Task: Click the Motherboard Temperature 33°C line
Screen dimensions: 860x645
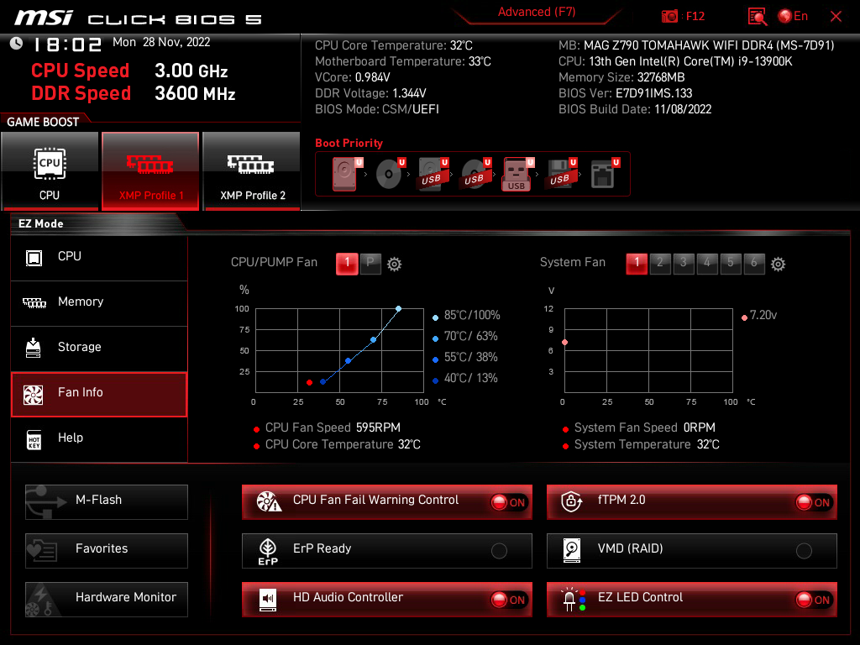Action: coord(403,61)
